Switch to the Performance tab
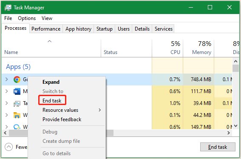Viewport: 241px width, 159px height. 46,29
